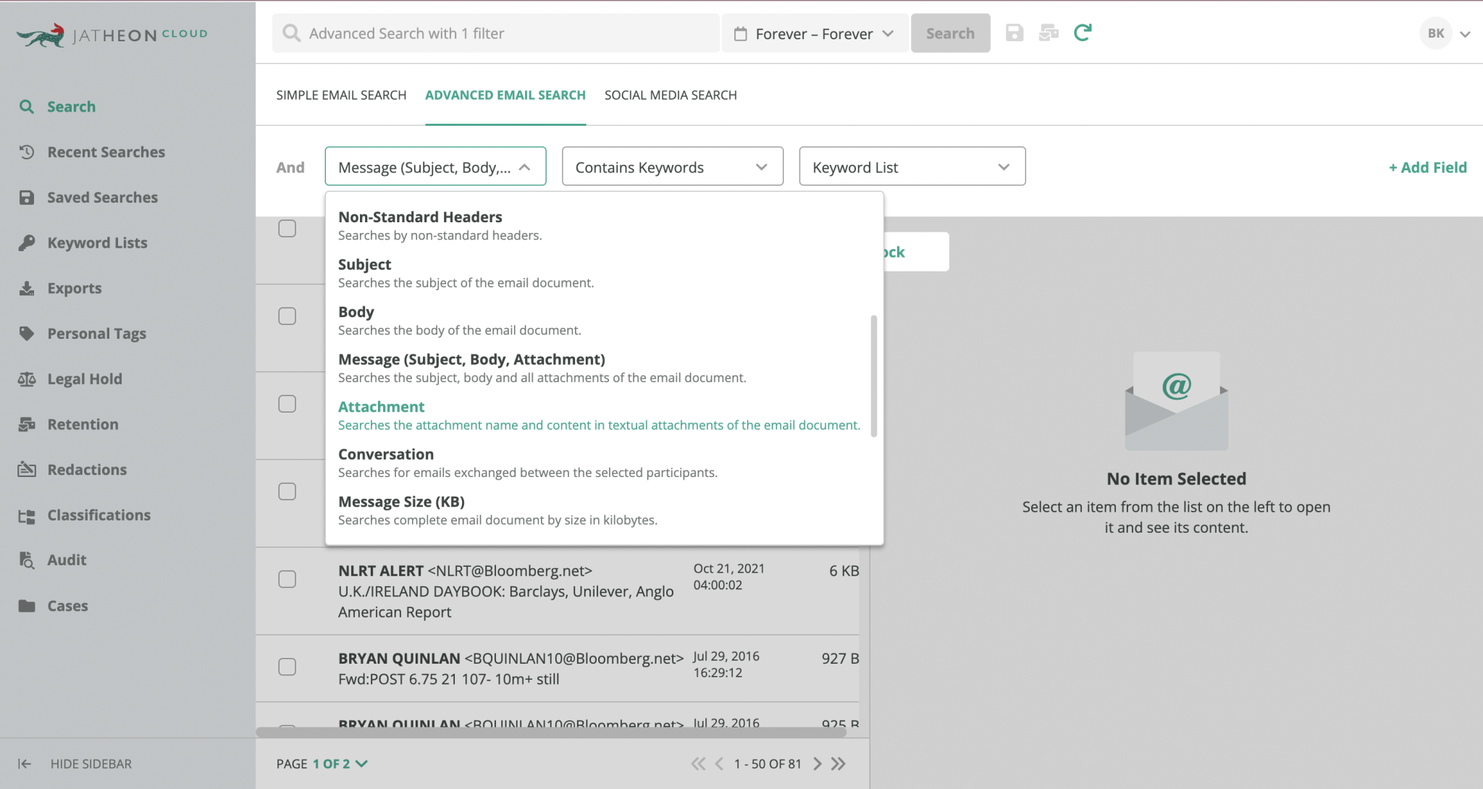Select the checkbox on Bryan Quinlan's email

[287, 667]
